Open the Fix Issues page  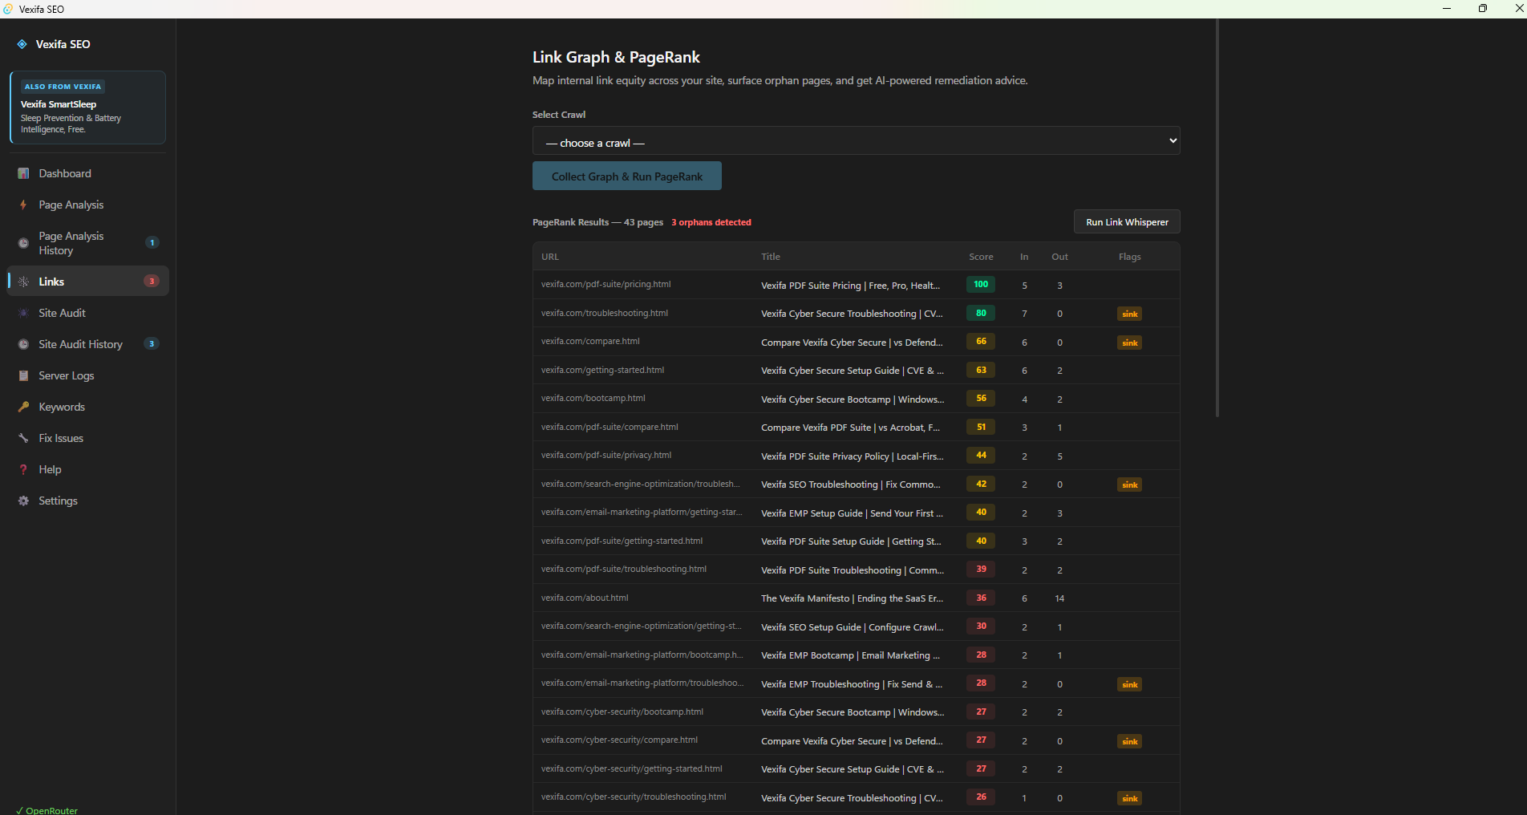[88, 438]
